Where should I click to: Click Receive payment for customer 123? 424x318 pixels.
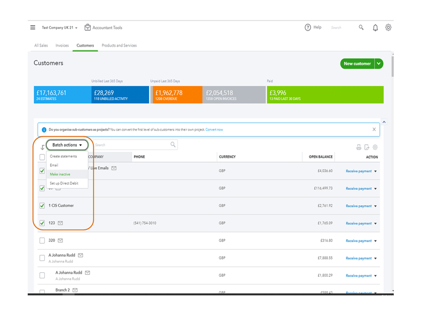point(359,223)
